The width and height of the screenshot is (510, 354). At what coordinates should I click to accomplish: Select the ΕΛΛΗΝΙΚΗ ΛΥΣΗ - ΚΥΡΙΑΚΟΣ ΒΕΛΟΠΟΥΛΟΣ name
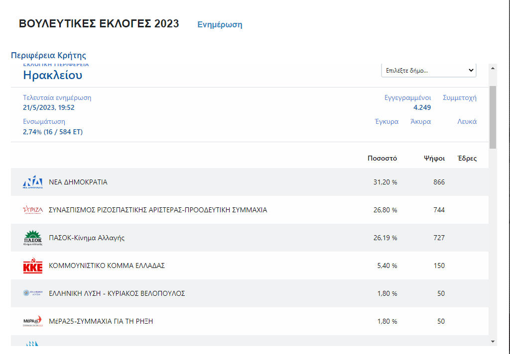point(117,294)
